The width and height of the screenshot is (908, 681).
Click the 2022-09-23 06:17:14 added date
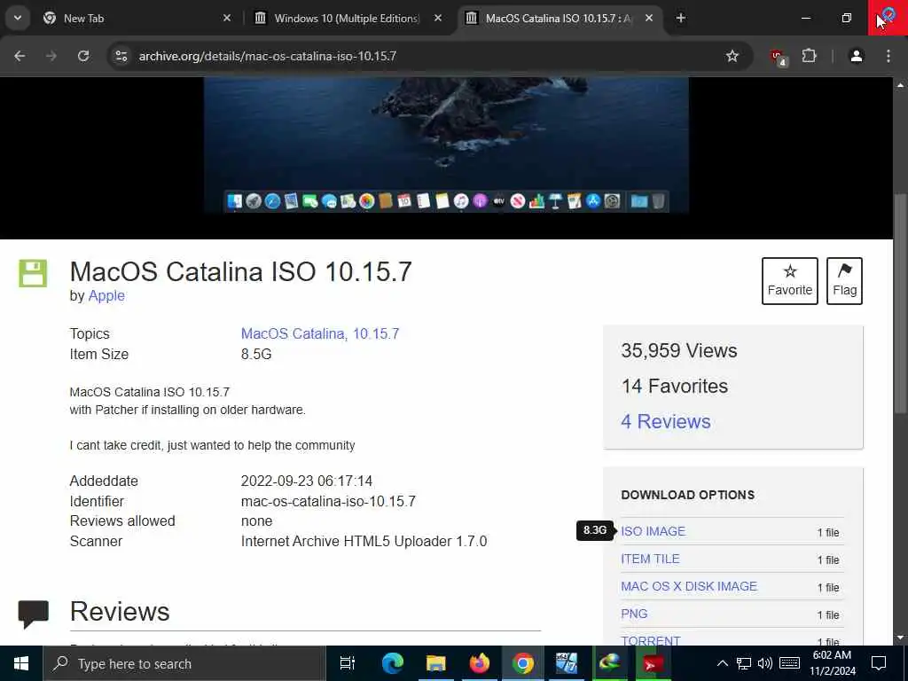[x=306, y=481]
